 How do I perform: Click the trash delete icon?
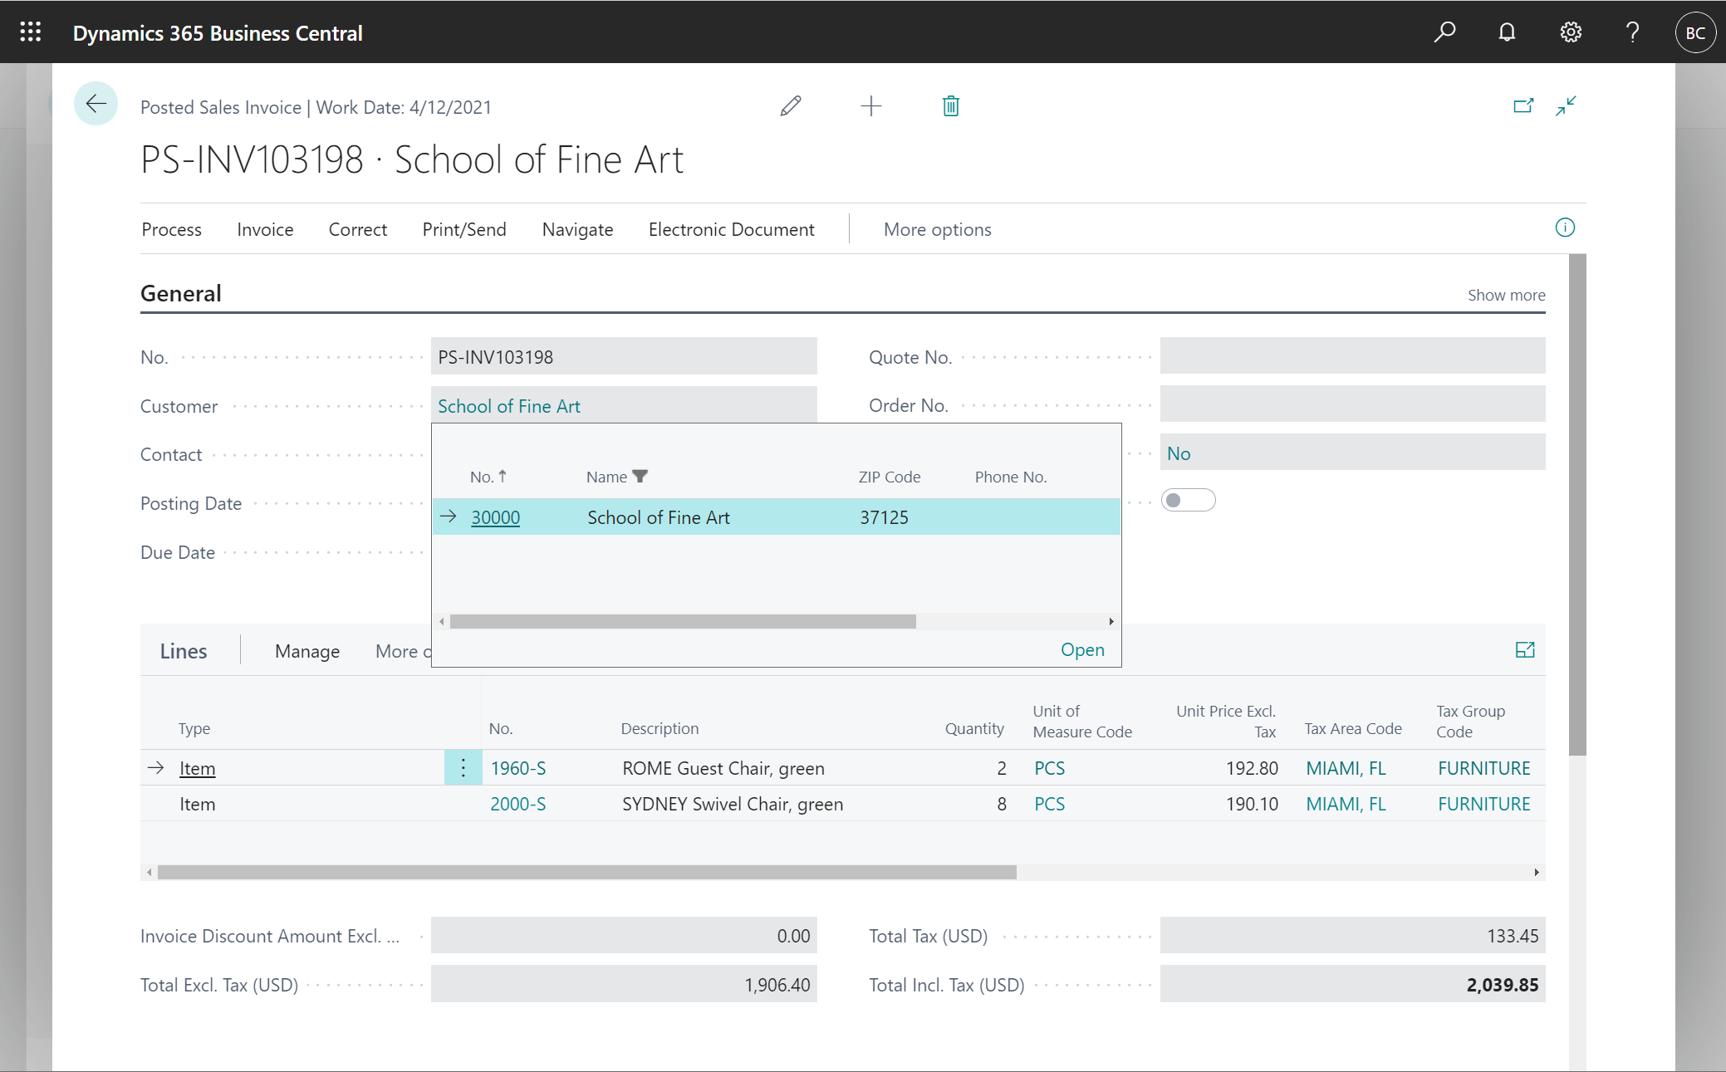coord(951,106)
